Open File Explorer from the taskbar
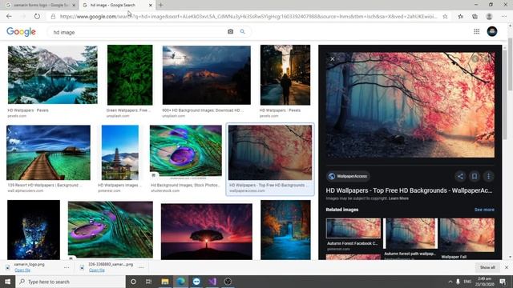Viewport: 513px width, 288px height. [x=165, y=282]
